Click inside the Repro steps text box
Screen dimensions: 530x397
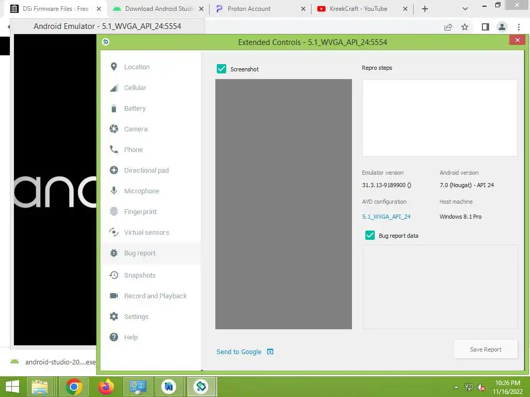(439, 118)
